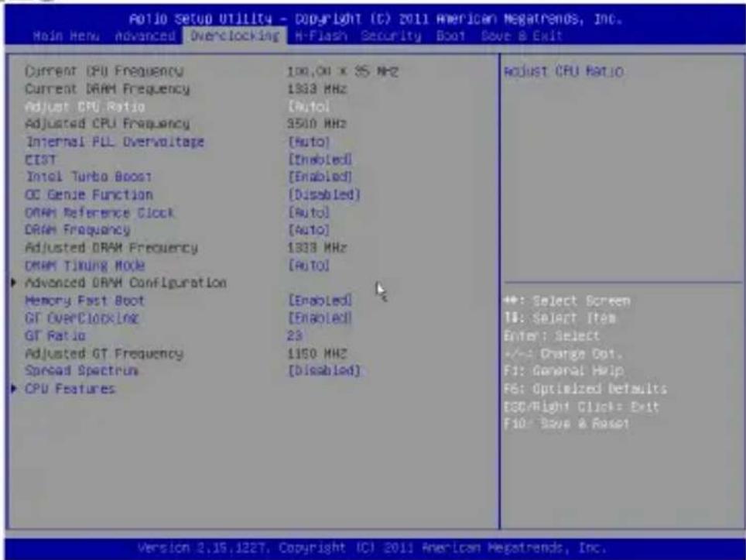746x560 pixels.
Task: Open Advanced DRAM Configuration submenu
Action: point(125,283)
